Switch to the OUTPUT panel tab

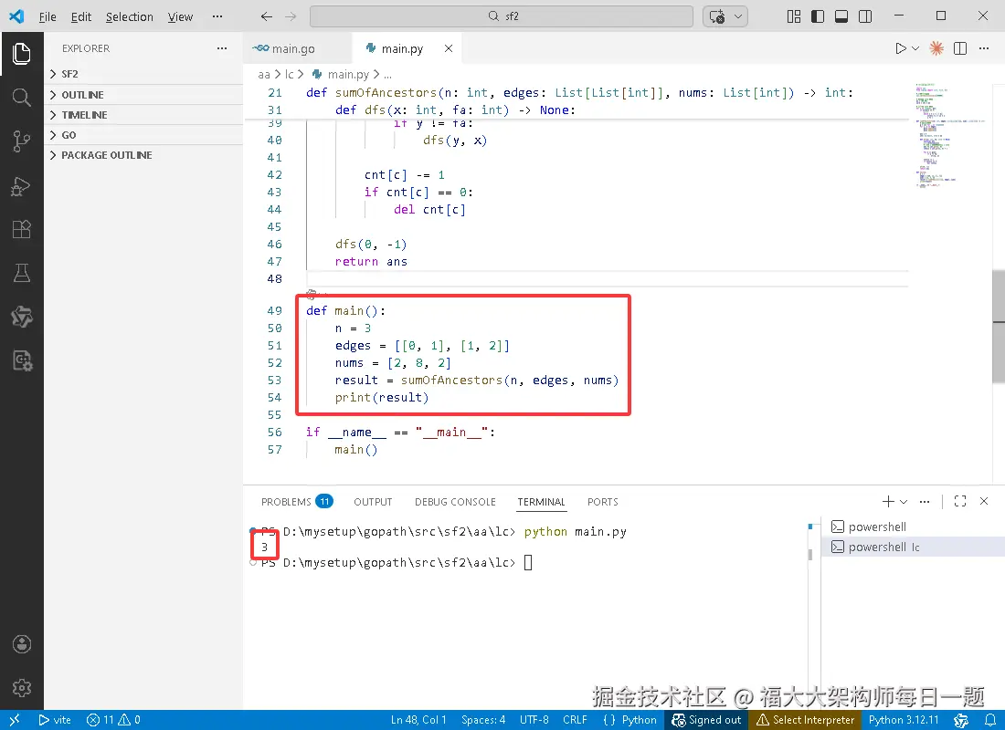point(373,501)
